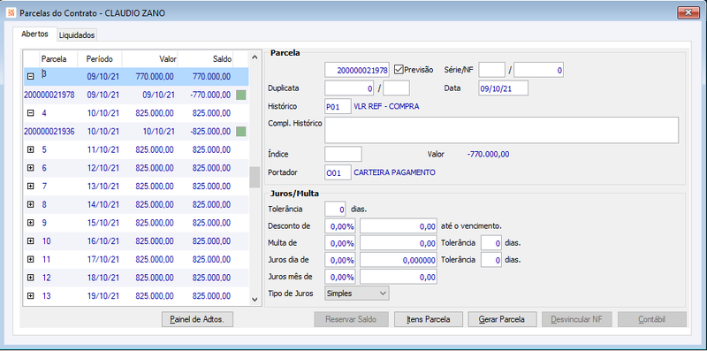Click the CARTEIRA PAGAMENTO text
The height and width of the screenshot is (351, 707).
(394, 172)
